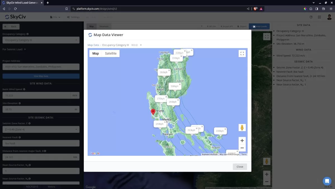Open the File menu

pos(55,17)
